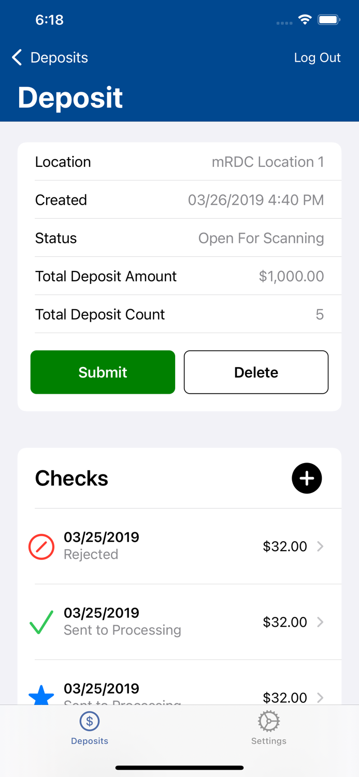
Task: Tap the Deposits dollar icon in tab bar
Action: tap(89, 721)
